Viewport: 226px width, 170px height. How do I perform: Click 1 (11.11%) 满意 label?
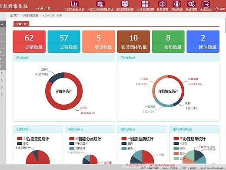192,108
